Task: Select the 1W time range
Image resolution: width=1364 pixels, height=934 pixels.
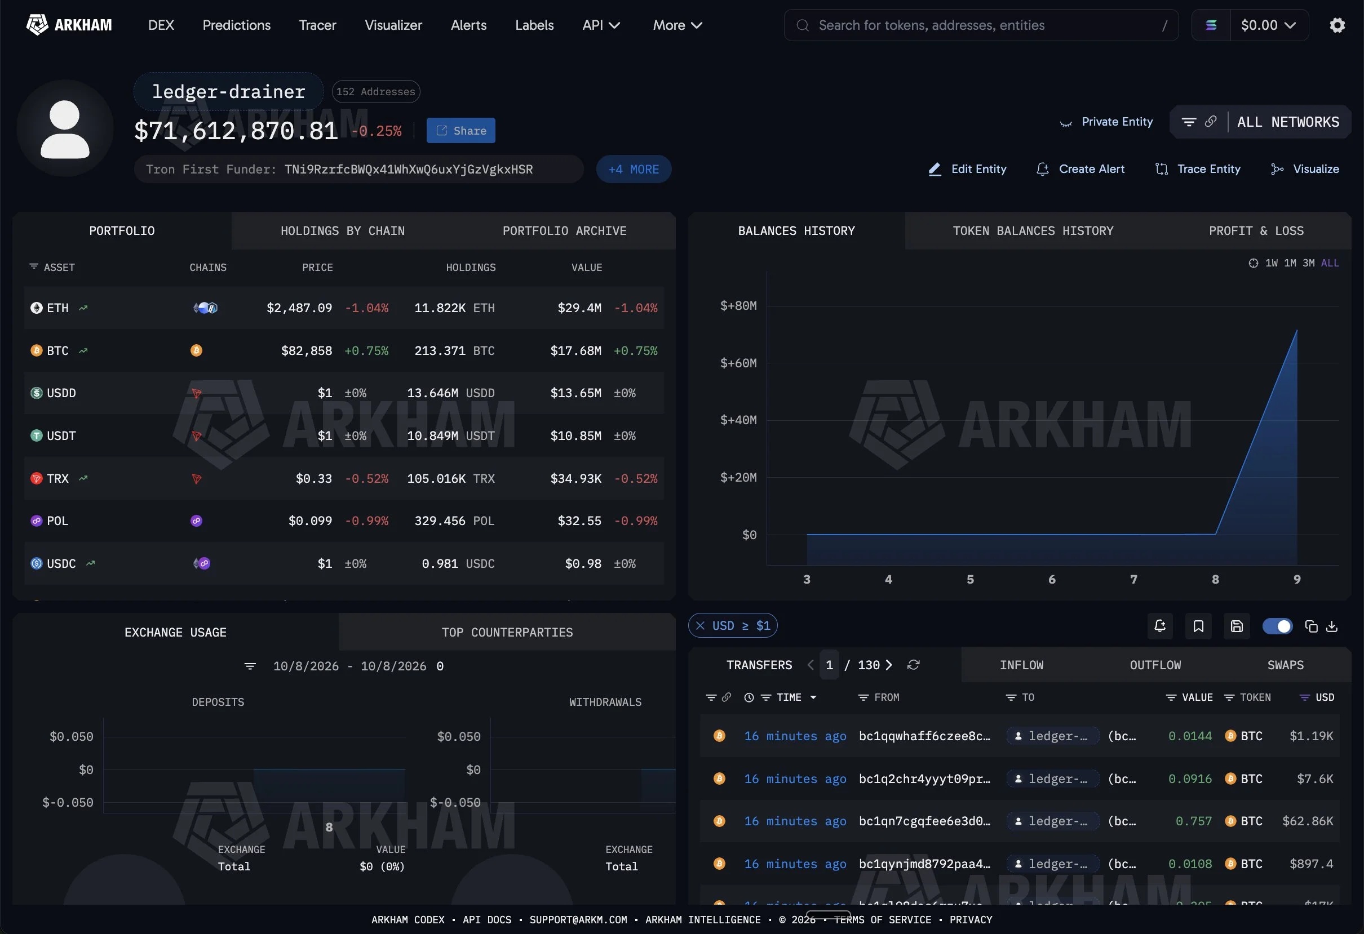Action: coord(1271,264)
